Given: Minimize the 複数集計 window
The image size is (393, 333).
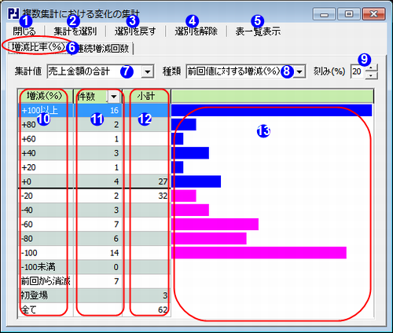Looking at the screenshot, I should 324,14.
